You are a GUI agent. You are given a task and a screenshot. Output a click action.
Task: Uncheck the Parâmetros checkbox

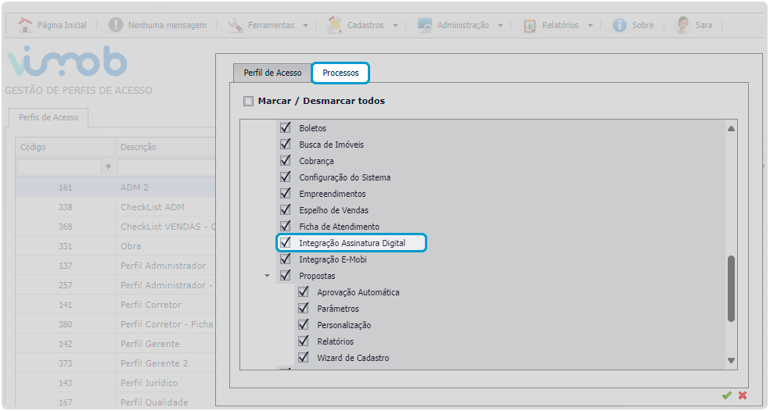[x=304, y=309]
